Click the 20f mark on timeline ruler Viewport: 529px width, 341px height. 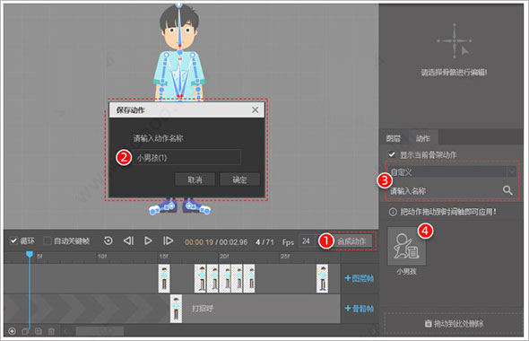click(x=224, y=257)
